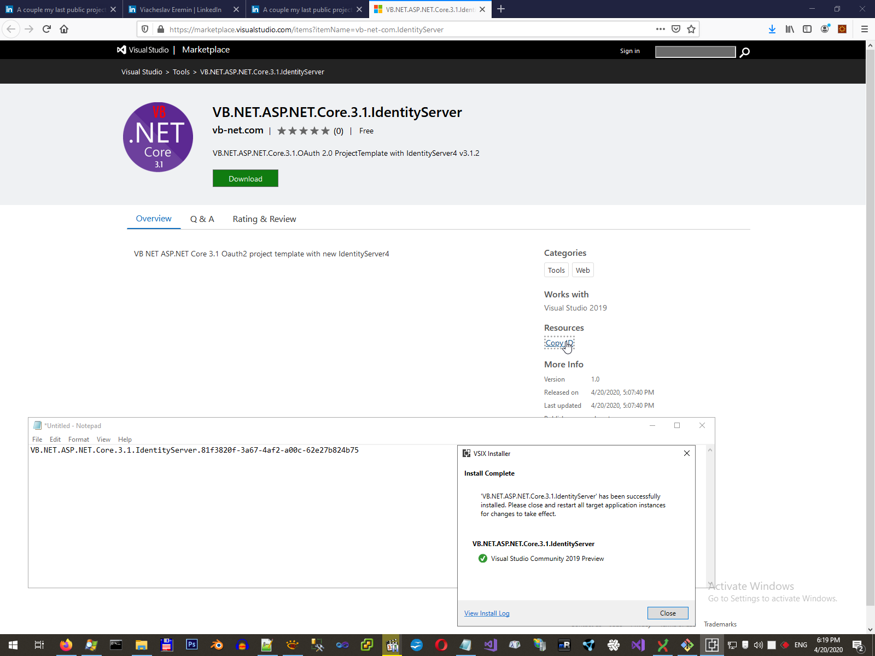The height and width of the screenshot is (656, 875).
Task: Click the Marketplace search input field
Action: [x=696, y=51]
